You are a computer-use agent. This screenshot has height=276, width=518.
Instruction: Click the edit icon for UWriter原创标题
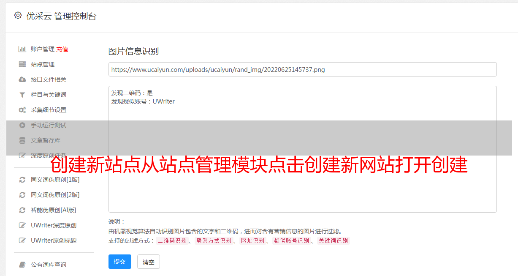pyautogui.click(x=22, y=240)
